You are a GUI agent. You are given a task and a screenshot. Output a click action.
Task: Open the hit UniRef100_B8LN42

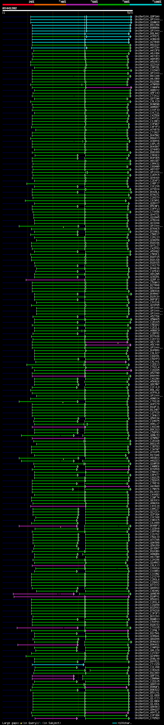(147, 33)
